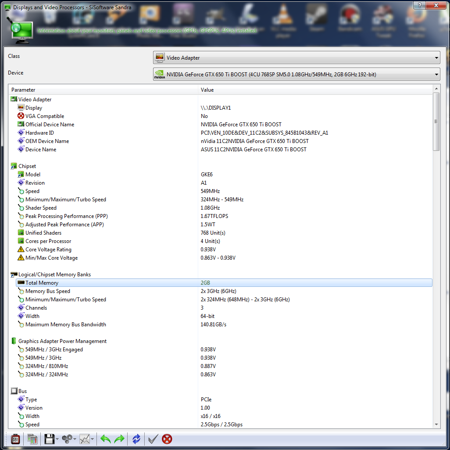450x450 pixels.
Task: Click the green back arrow
Action: point(105,439)
